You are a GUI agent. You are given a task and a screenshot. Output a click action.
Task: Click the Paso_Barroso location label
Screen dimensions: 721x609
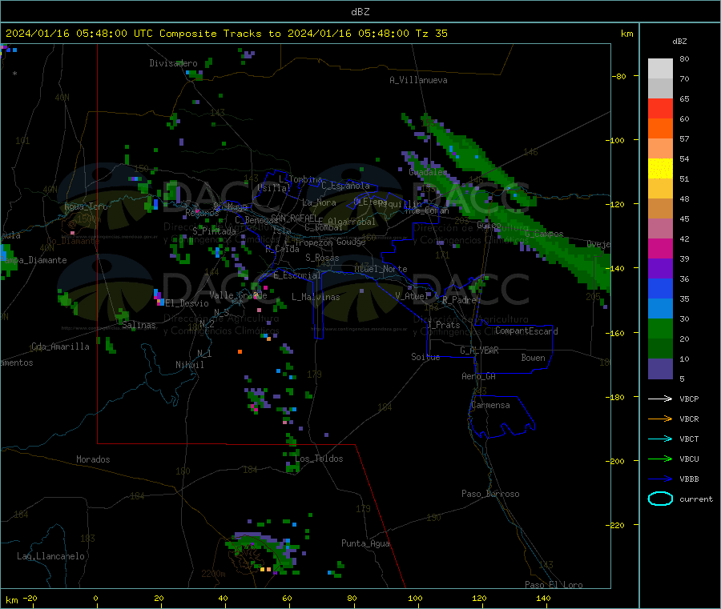[x=490, y=494]
